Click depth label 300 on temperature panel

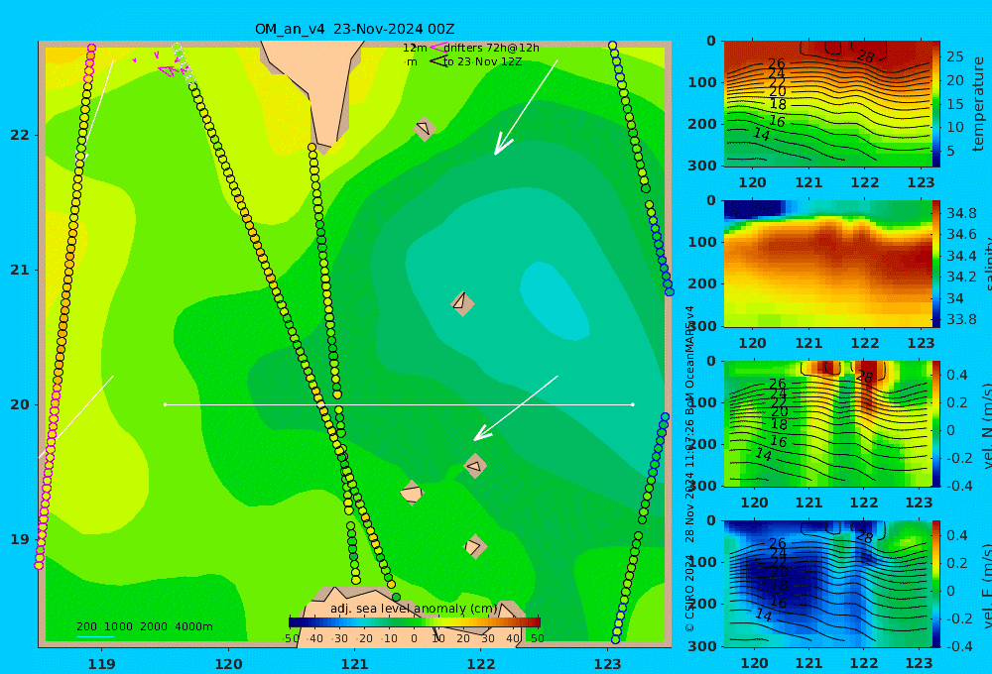tap(702, 166)
